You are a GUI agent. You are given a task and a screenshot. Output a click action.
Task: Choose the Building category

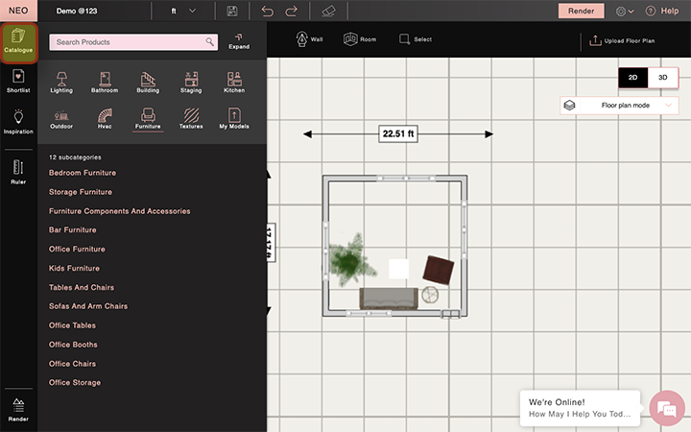point(148,83)
